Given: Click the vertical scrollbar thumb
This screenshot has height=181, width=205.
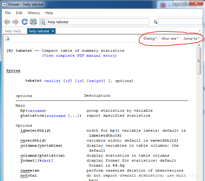Looking at the screenshot, I should click(199, 61).
